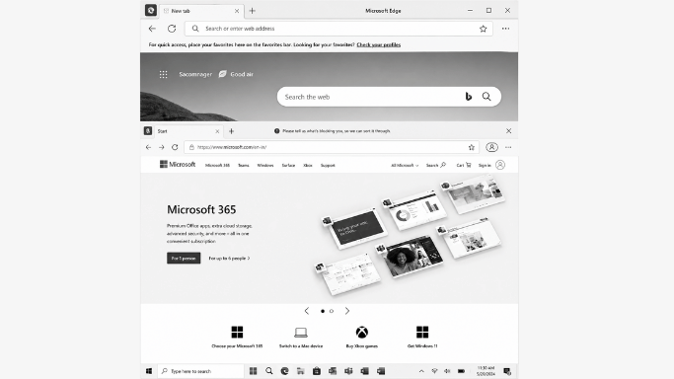The image size is (674, 379).
Task: Click the For up to 6 people link
Action: [x=229, y=259]
